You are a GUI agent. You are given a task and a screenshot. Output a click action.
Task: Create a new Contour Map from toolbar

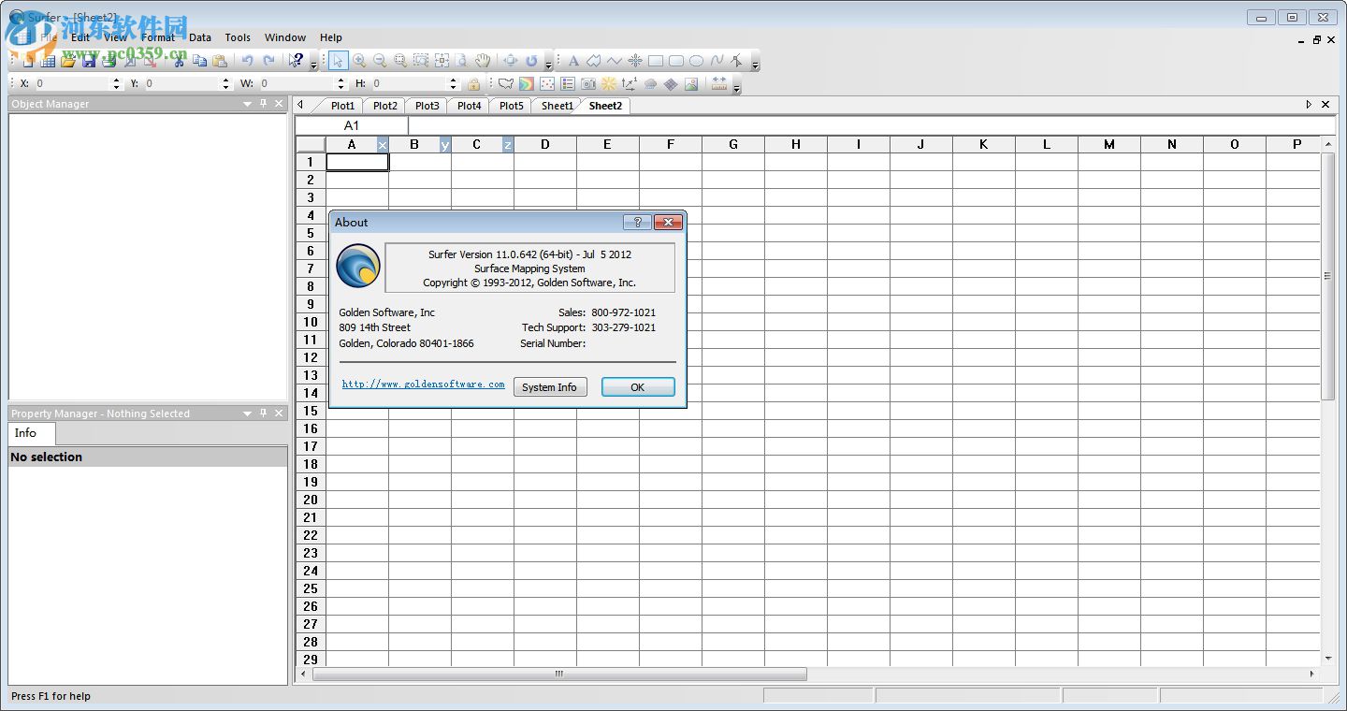(x=527, y=84)
